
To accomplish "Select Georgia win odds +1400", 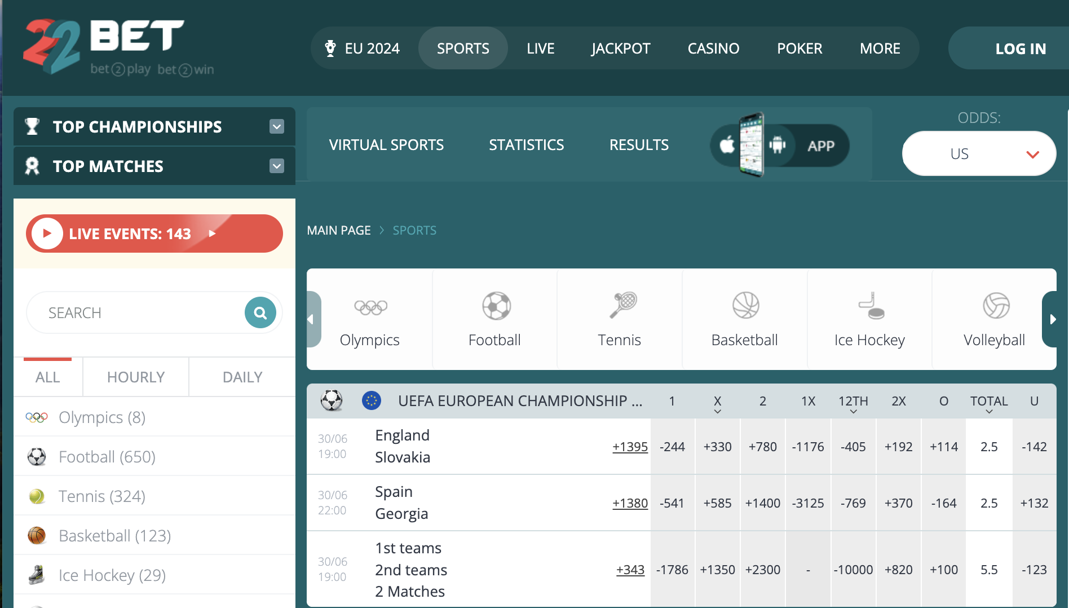I will (763, 503).
